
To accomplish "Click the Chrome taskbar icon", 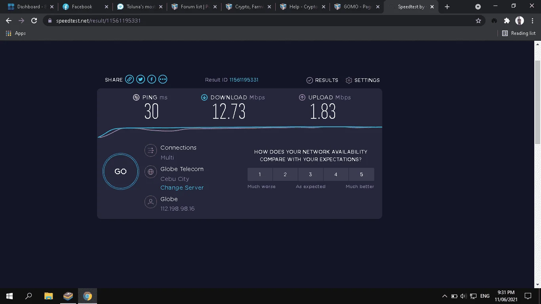I will click(88, 296).
